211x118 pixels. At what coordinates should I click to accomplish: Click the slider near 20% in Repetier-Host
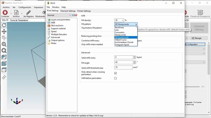pyautogui.click(x=193, y=87)
